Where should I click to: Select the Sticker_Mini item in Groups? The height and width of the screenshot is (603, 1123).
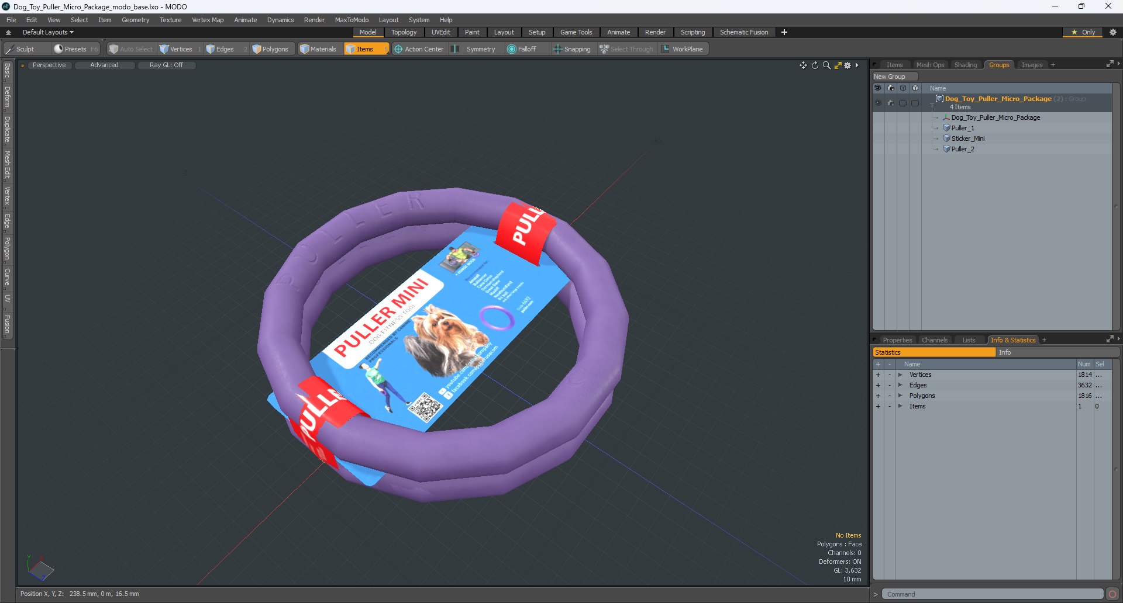(x=967, y=138)
